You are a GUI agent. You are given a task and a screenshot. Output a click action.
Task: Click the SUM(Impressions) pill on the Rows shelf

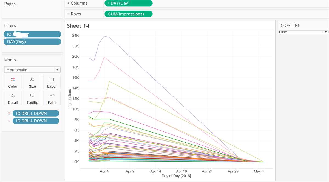[128, 14]
